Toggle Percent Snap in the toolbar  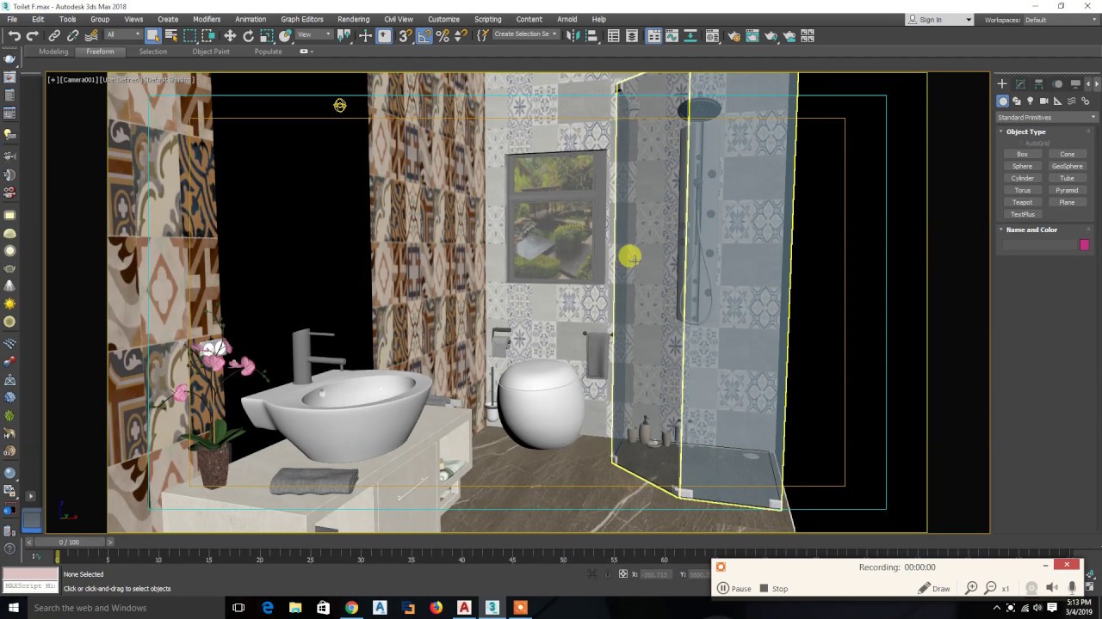[x=443, y=35]
